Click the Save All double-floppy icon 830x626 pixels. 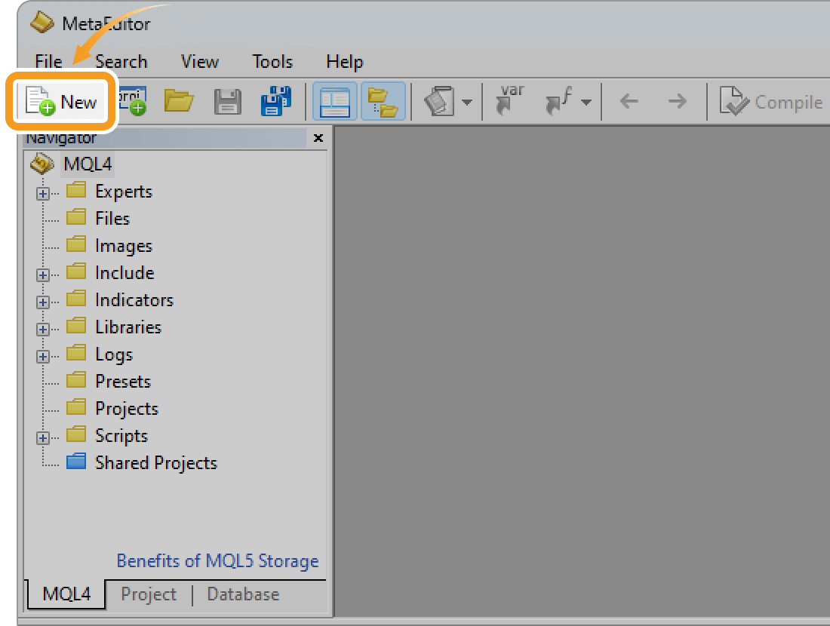point(276,100)
